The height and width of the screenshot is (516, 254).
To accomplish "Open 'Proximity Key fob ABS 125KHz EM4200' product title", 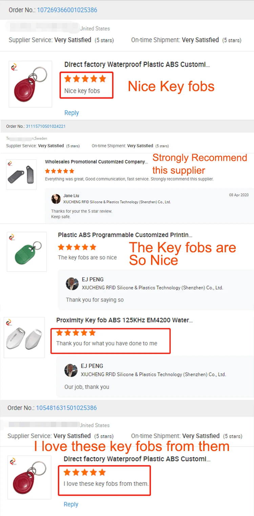I will pos(124,320).
